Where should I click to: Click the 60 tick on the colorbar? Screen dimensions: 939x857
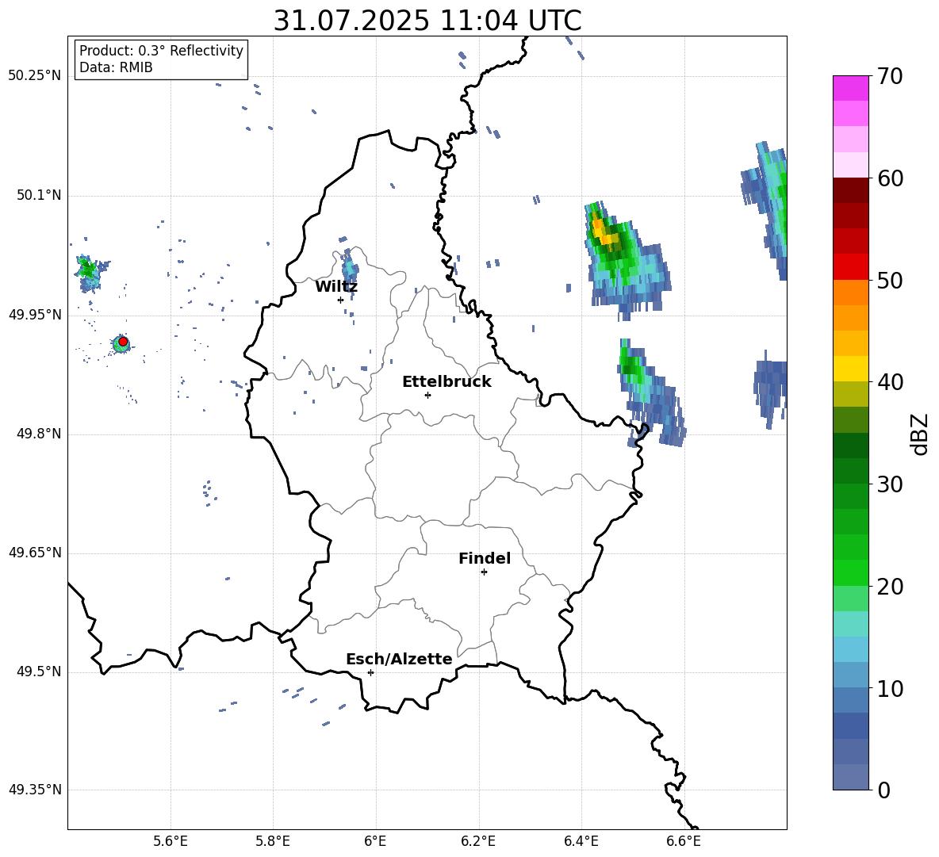889,178
